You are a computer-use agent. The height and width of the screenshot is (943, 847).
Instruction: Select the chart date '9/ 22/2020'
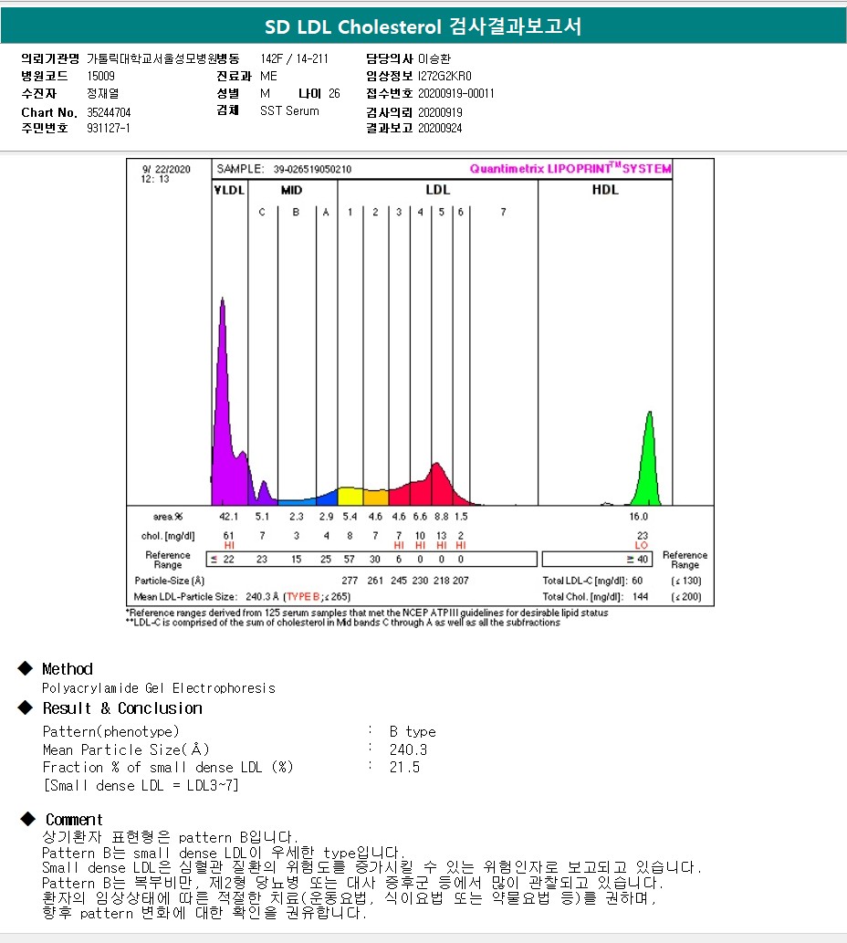[166, 170]
